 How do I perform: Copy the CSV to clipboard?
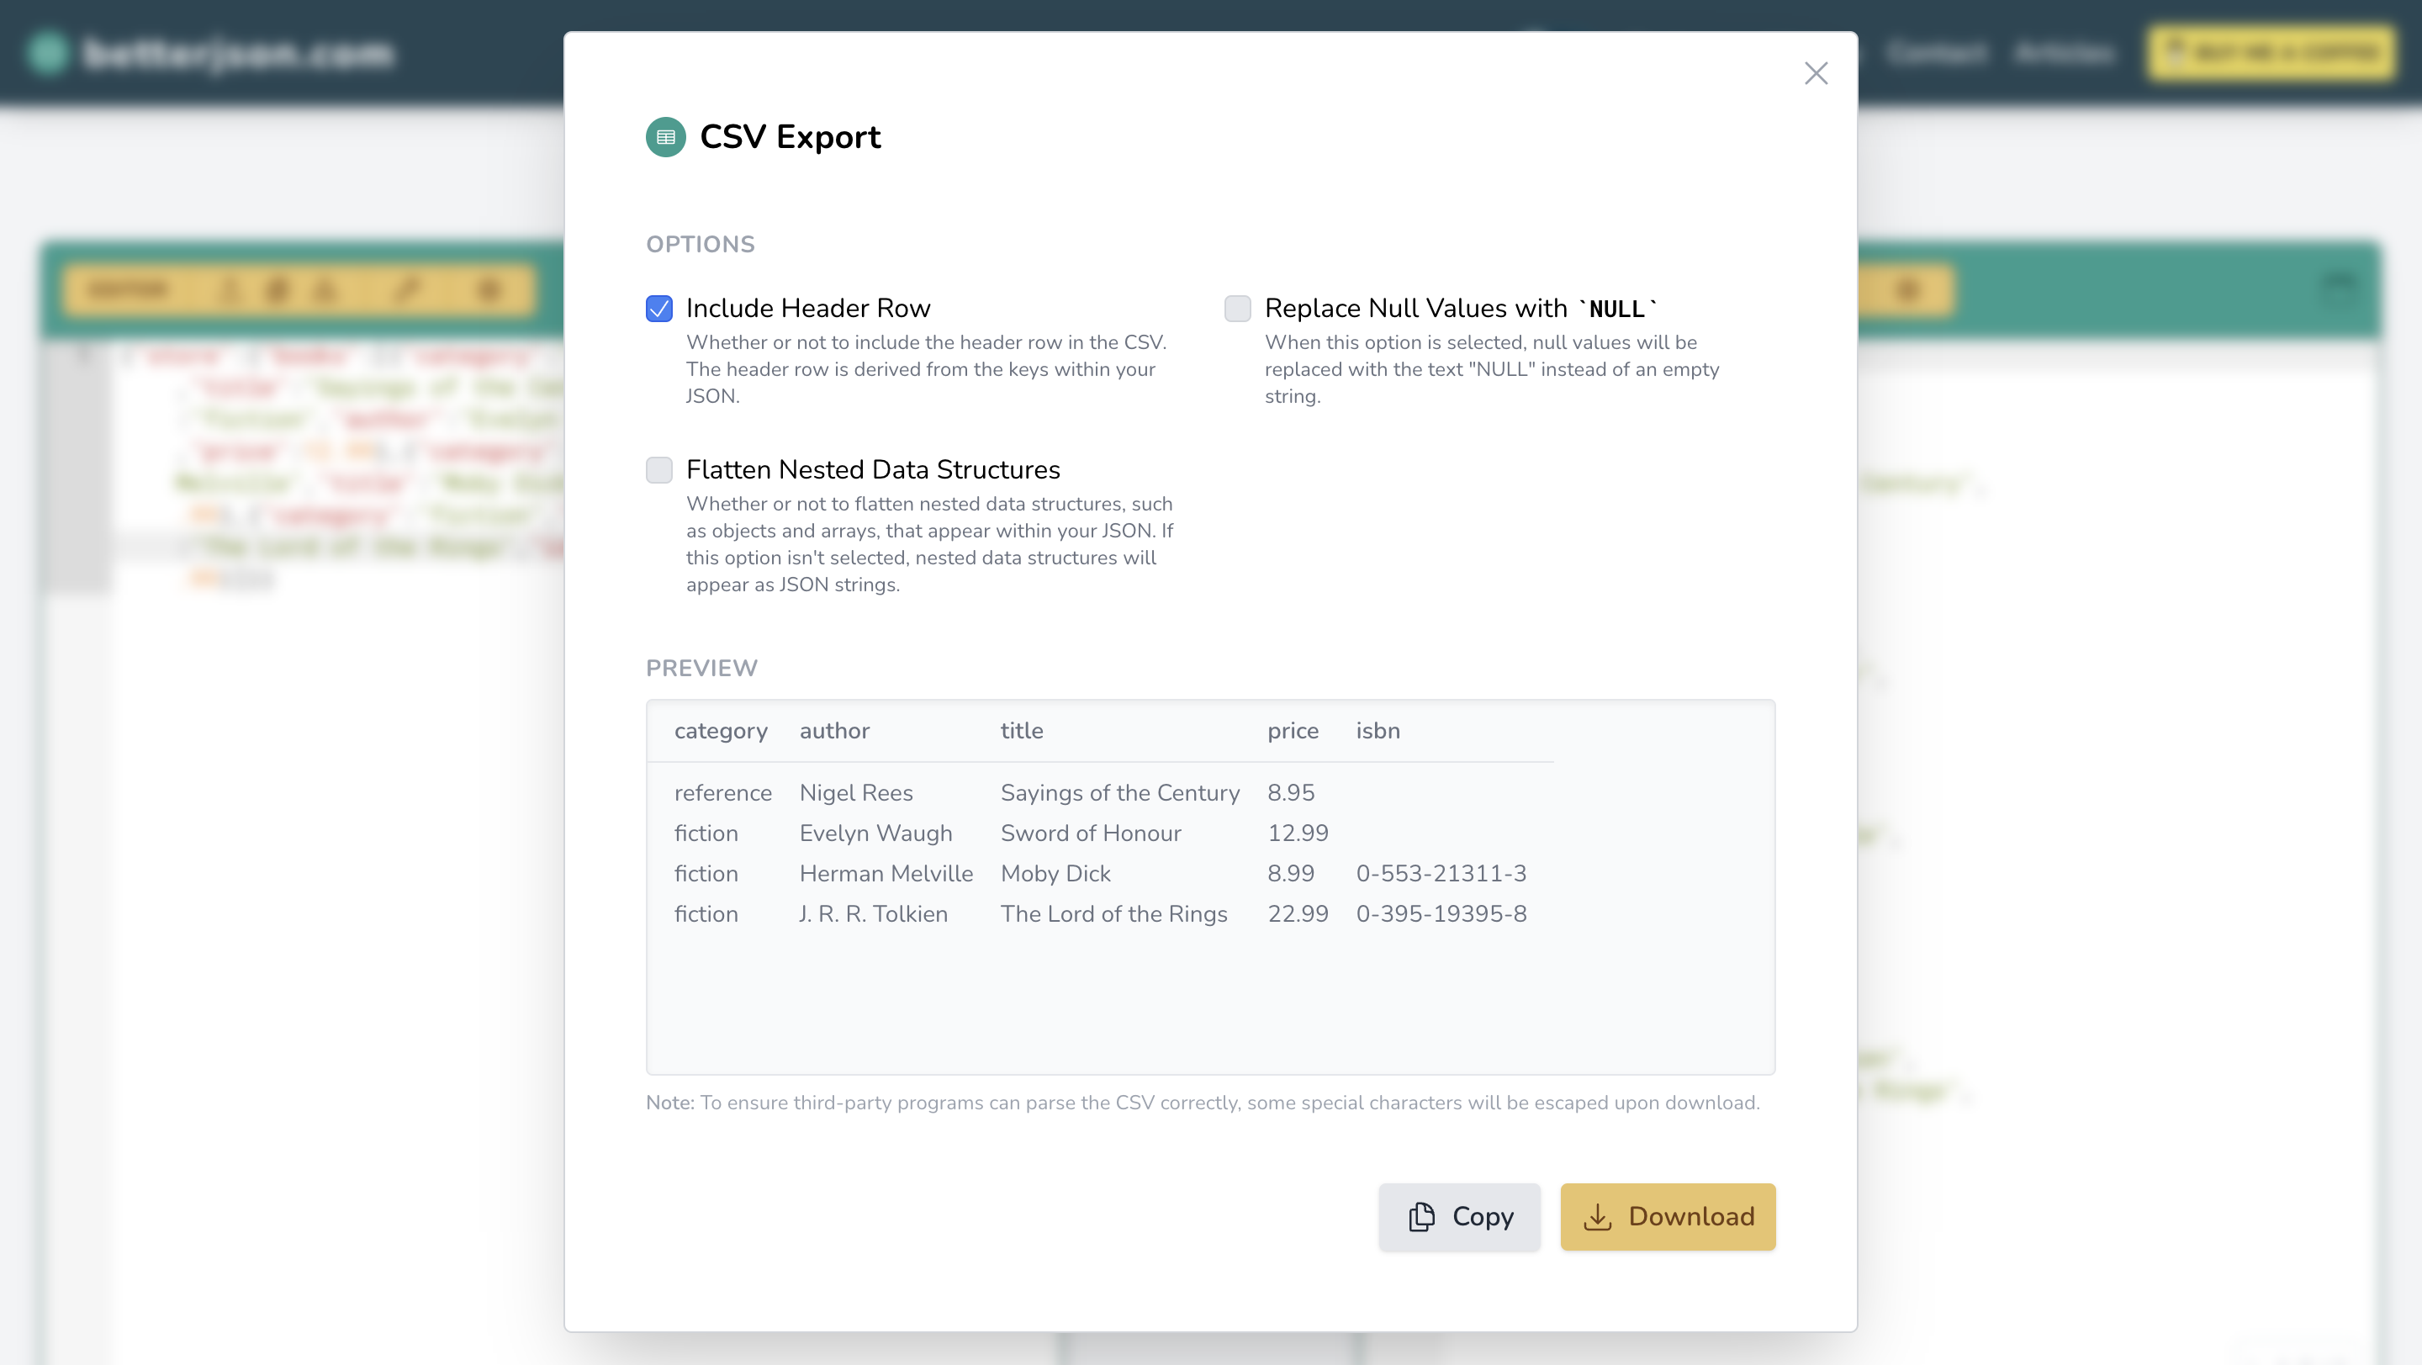pos(1459,1216)
